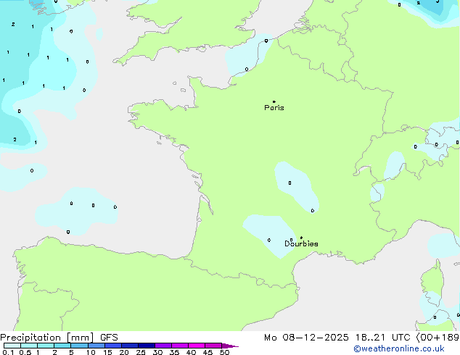Select the black dot marker above Paris
This screenshot has width=460, height=355.
pos(274,101)
